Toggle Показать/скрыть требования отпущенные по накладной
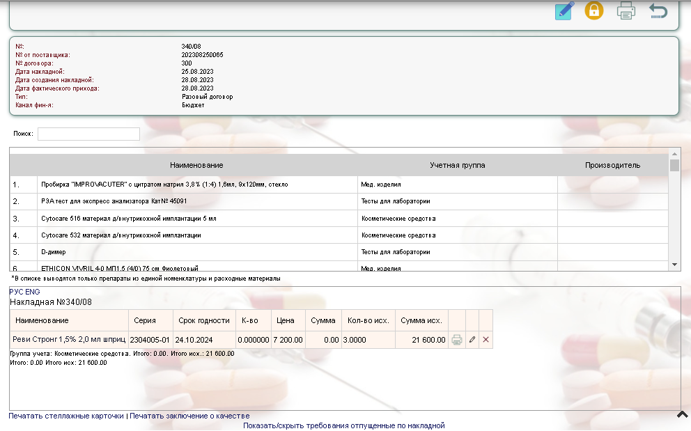The image size is (691, 431). pyautogui.click(x=343, y=425)
